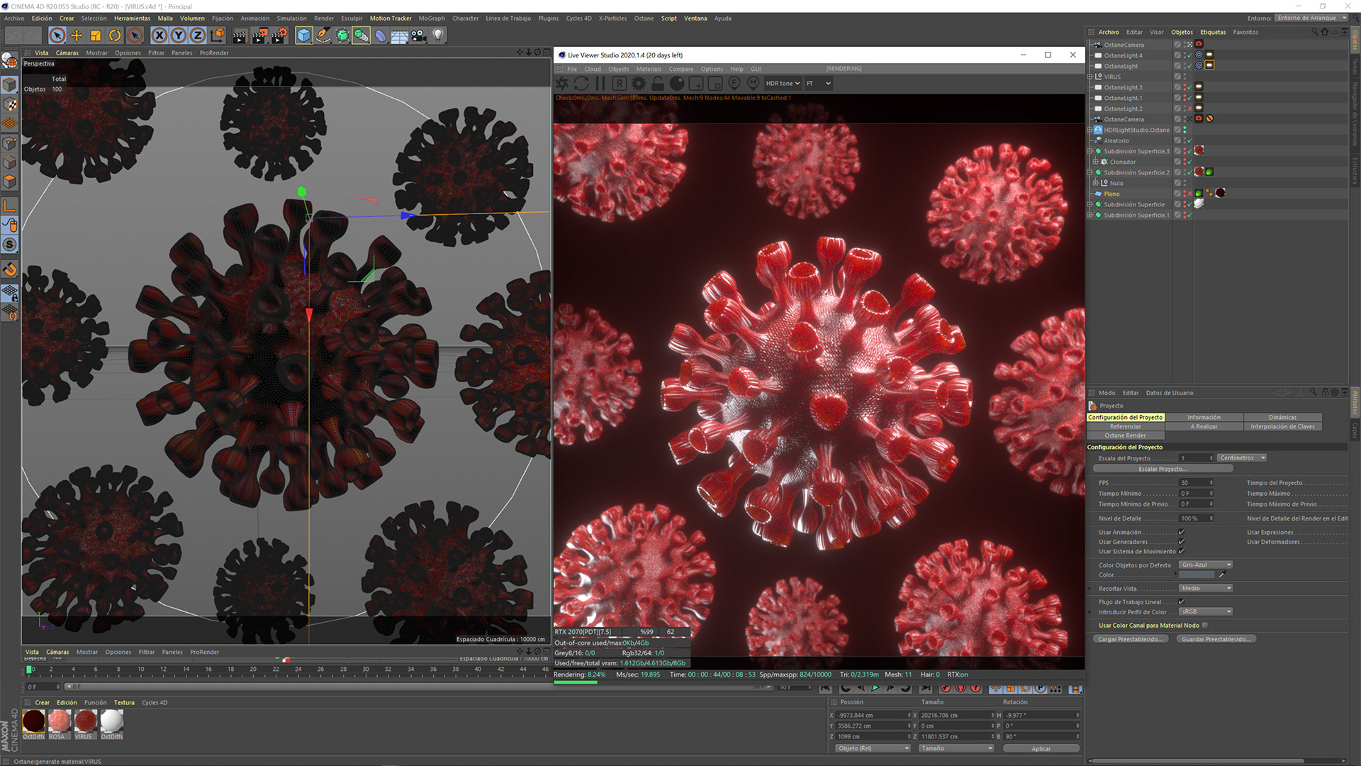The height and width of the screenshot is (766, 1361).
Task: Select the Move tool in toolbar
Action: pos(77,35)
